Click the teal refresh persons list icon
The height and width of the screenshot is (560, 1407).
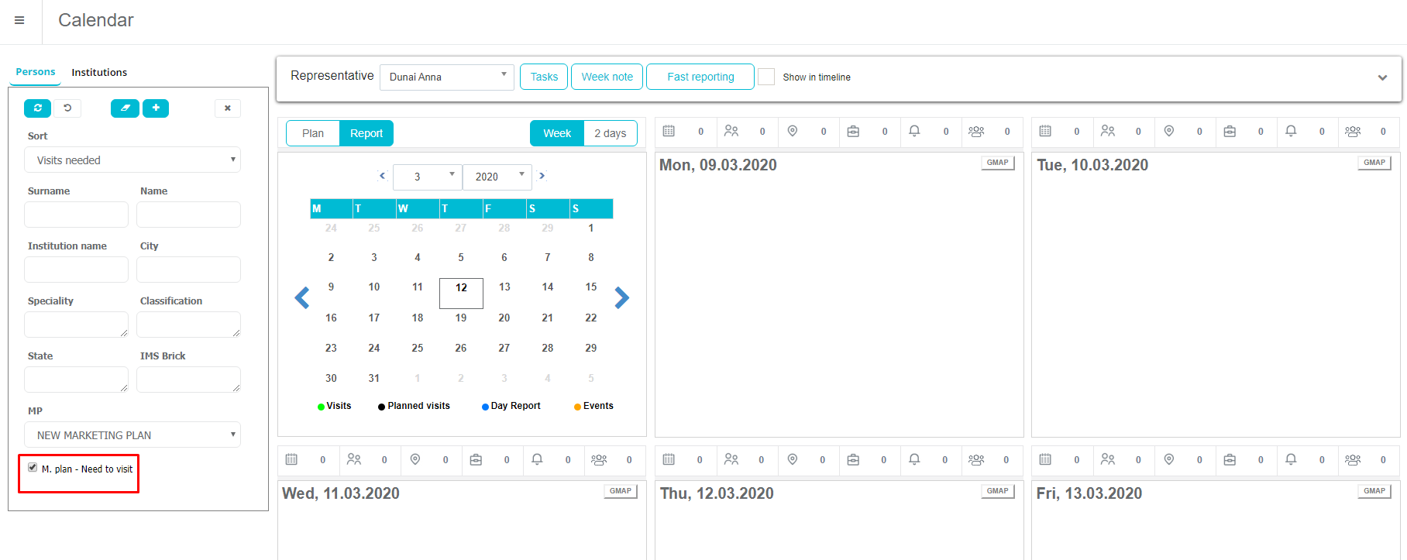37,108
